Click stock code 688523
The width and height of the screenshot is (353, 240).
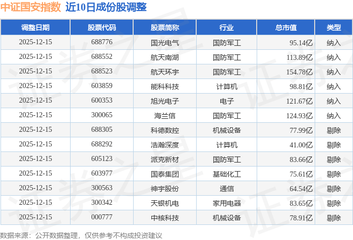coord(102,71)
